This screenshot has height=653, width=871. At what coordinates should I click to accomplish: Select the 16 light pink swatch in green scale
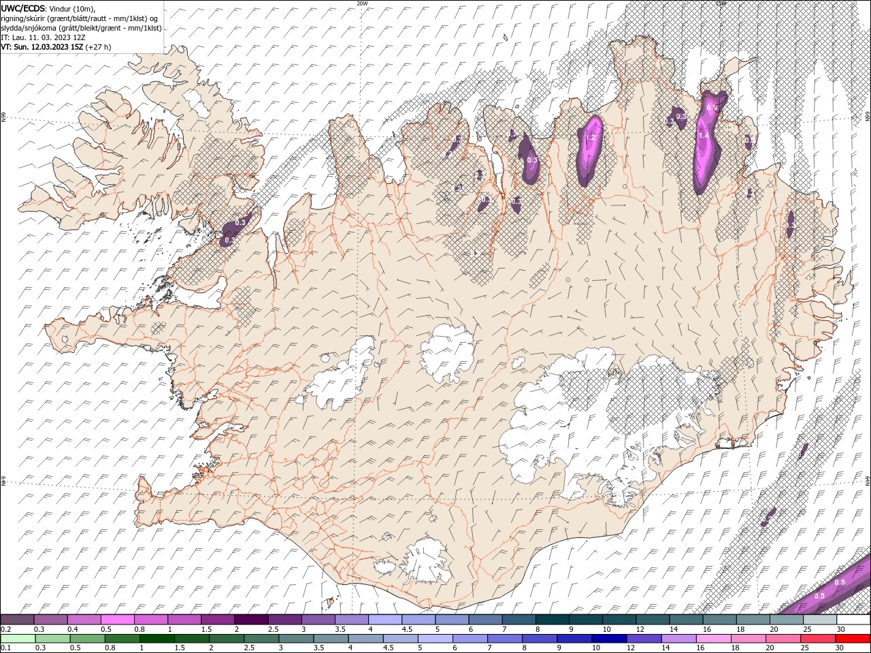tap(713, 639)
